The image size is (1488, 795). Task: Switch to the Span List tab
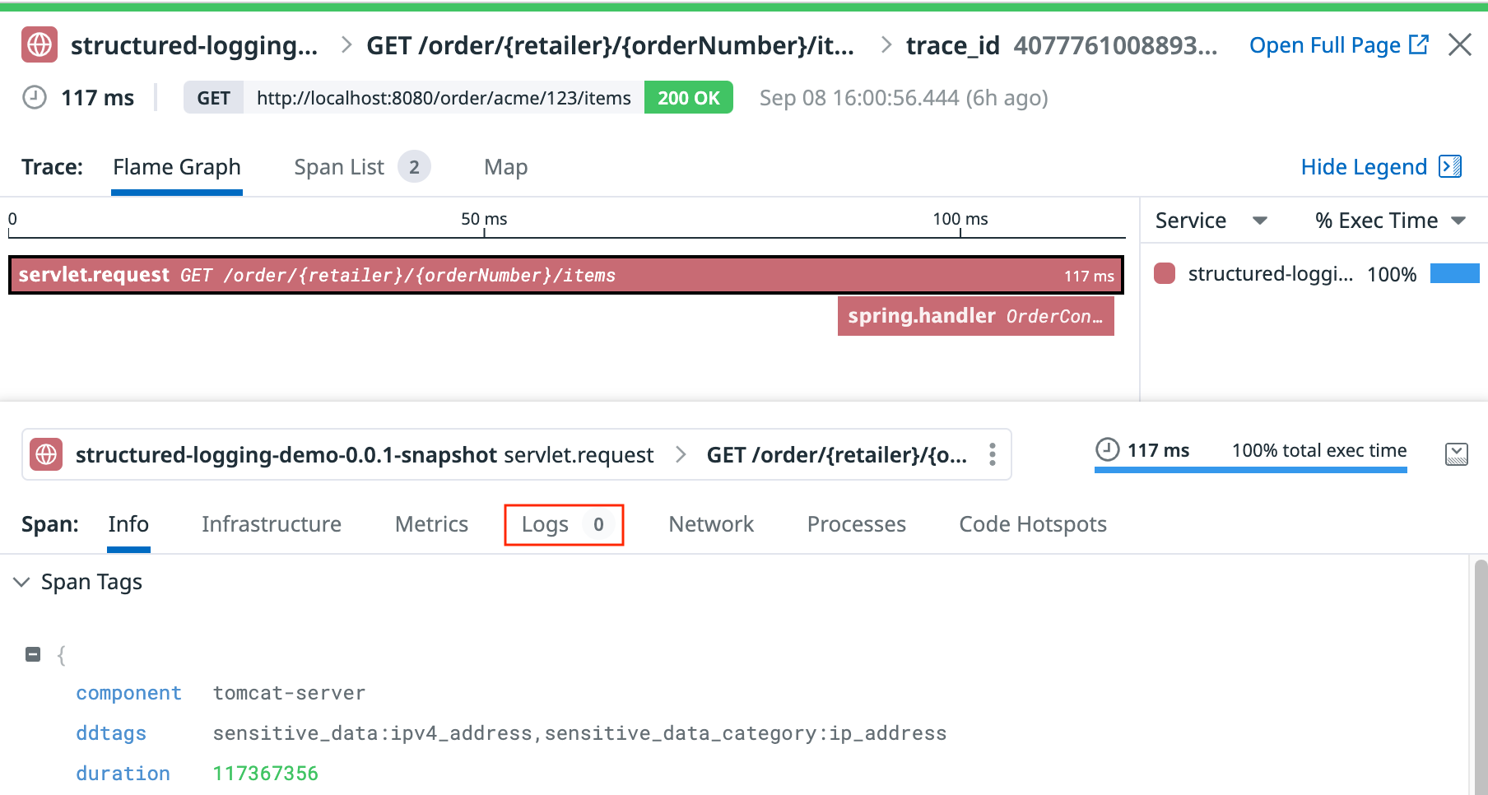(x=339, y=167)
